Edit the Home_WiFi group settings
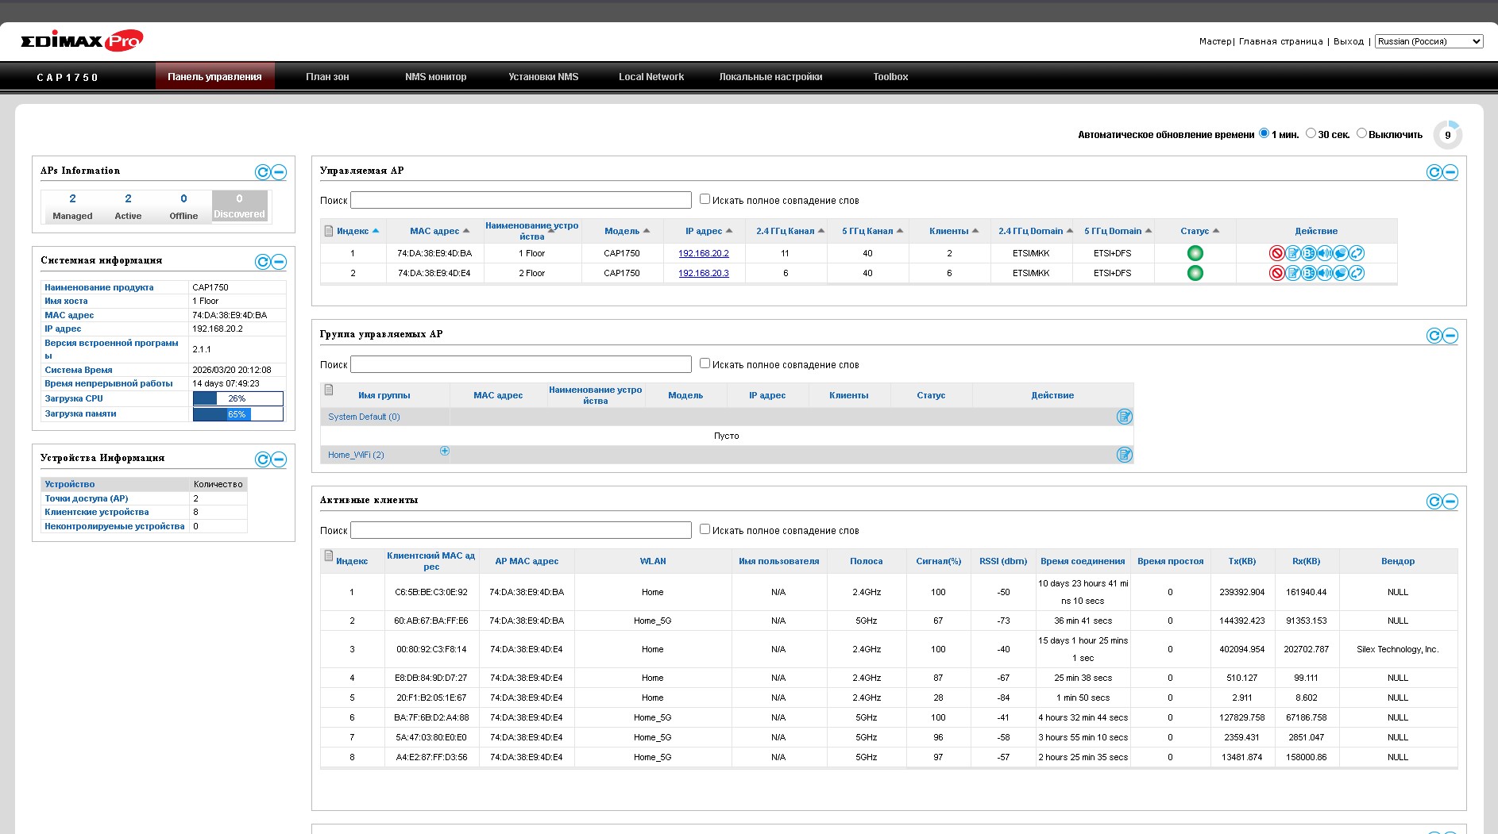The width and height of the screenshot is (1498, 834). coord(1124,455)
